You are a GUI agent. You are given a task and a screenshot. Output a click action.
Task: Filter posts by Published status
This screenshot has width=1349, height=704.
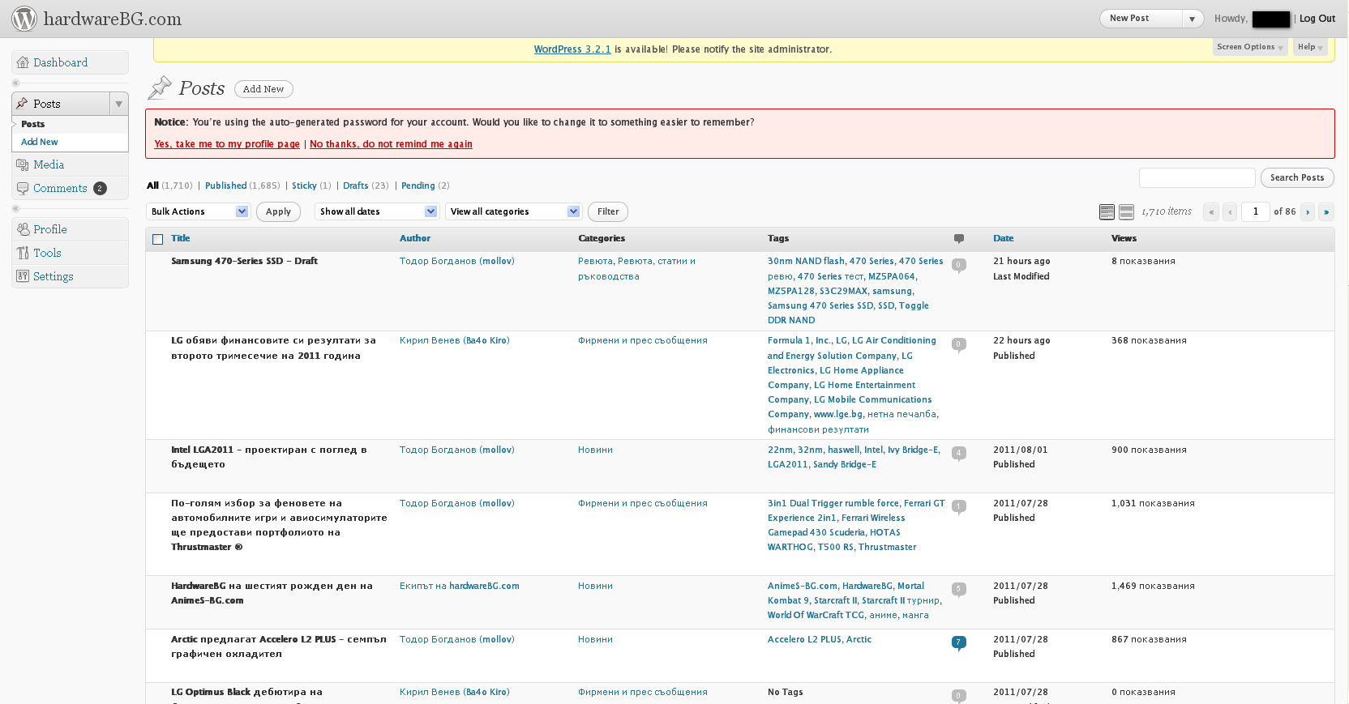(x=225, y=186)
